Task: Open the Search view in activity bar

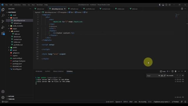Action: [3, 15]
